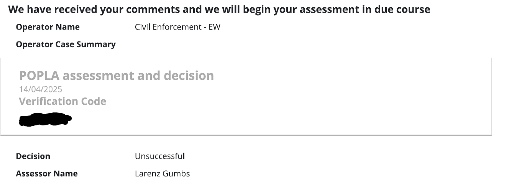Select the 'Verification Code' label
The height and width of the screenshot is (191, 519).
(62, 102)
